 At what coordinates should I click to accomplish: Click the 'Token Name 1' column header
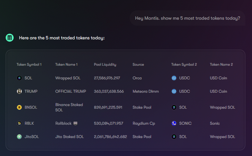66,64
